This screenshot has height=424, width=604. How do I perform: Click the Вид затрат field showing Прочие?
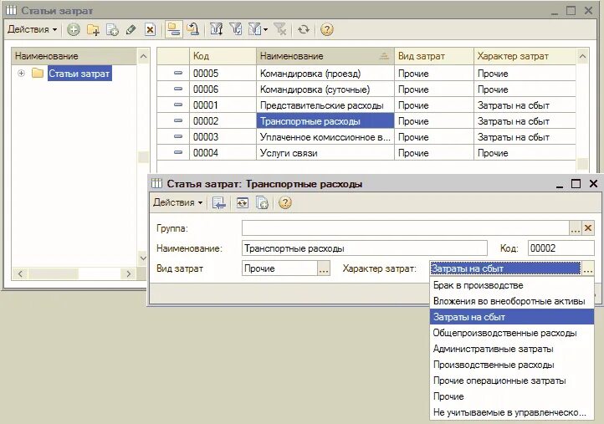pos(279,268)
